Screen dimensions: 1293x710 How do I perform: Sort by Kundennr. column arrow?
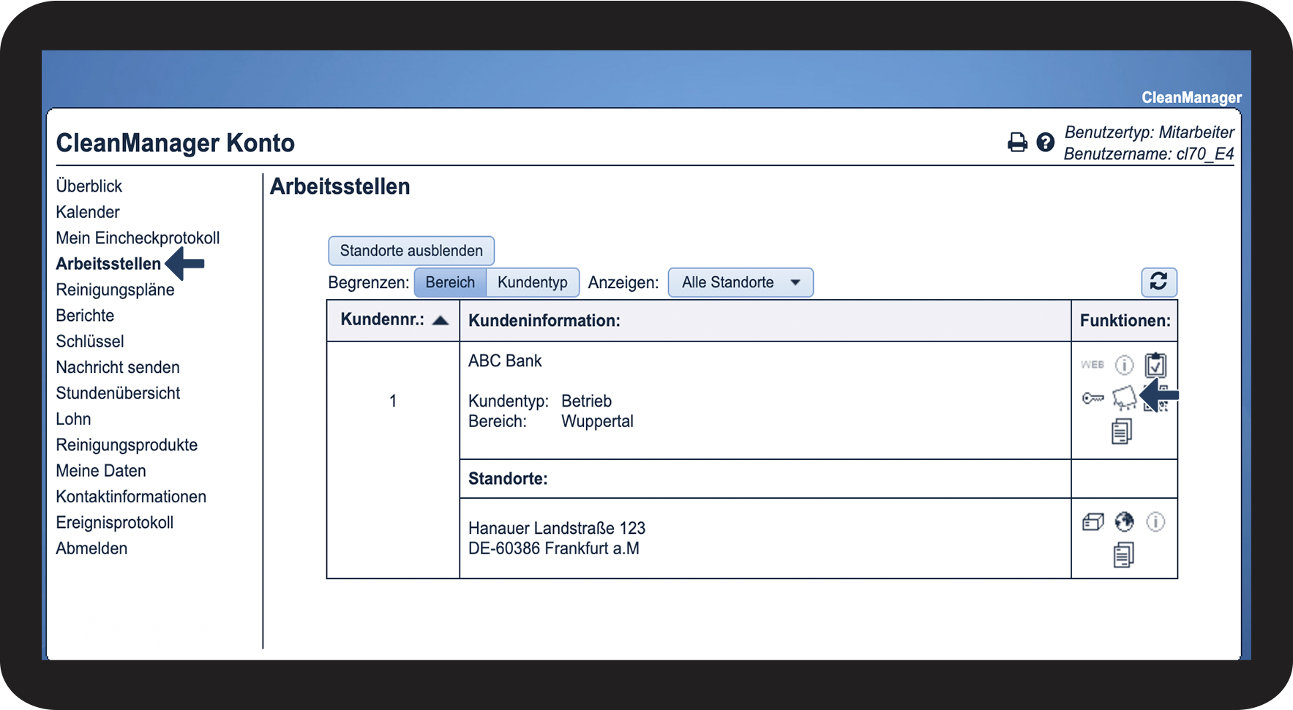click(441, 320)
